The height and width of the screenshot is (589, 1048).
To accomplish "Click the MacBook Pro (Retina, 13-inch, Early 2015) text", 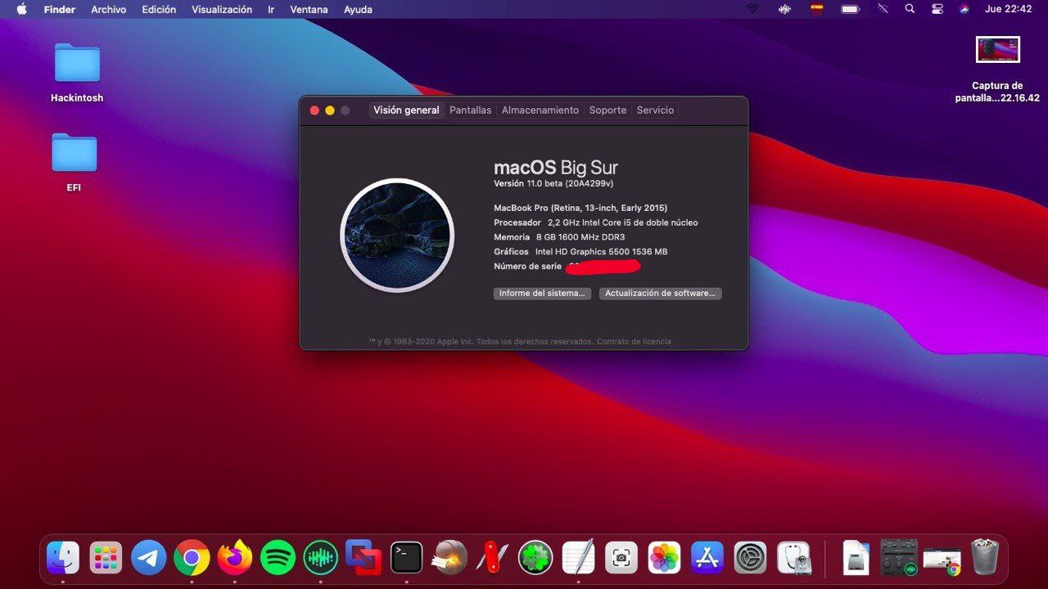I will 580,208.
